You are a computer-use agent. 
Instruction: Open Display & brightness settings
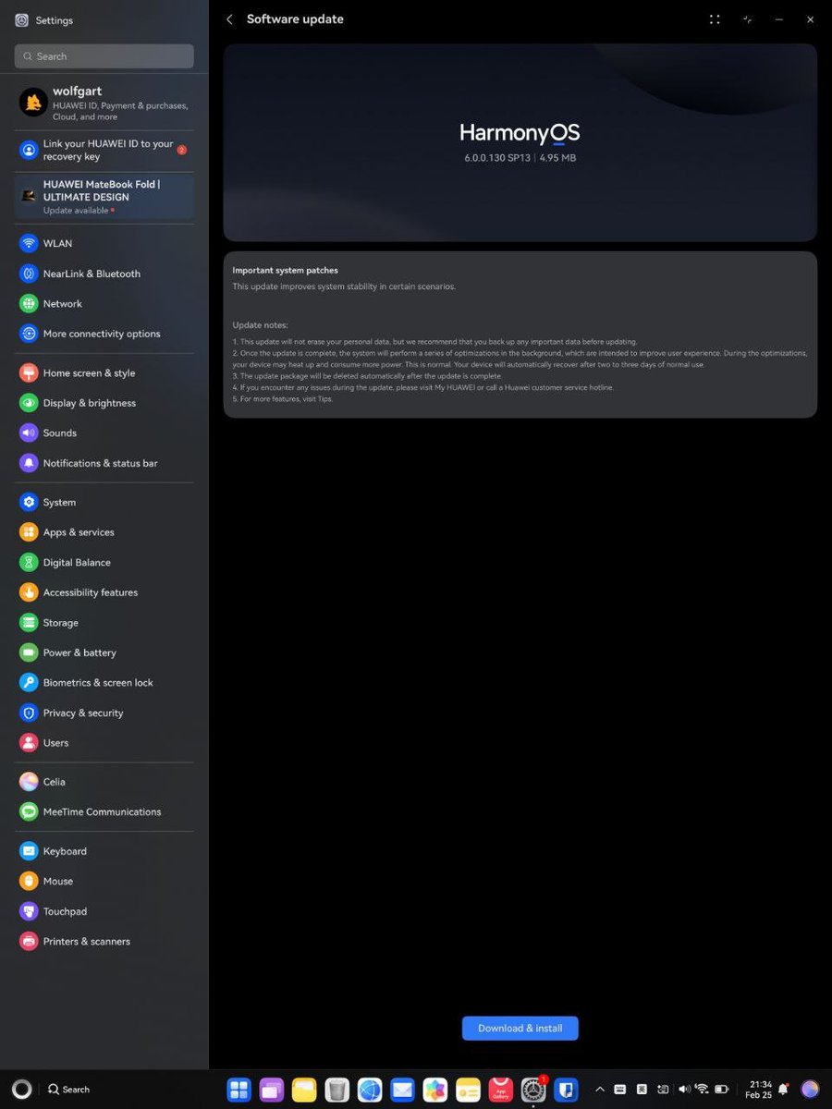pyautogui.click(x=104, y=403)
